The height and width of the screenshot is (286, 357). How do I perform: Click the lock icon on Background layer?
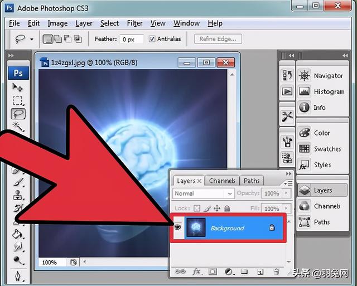coord(272,227)
